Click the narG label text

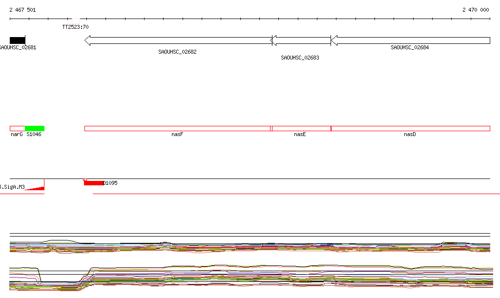[17, 134]
